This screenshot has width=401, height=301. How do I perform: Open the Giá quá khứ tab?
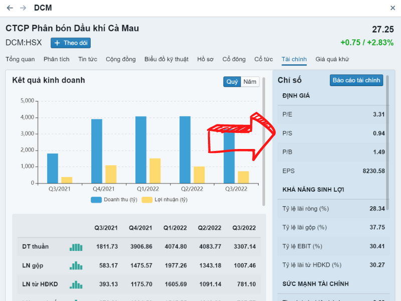(x=332, y=59)
